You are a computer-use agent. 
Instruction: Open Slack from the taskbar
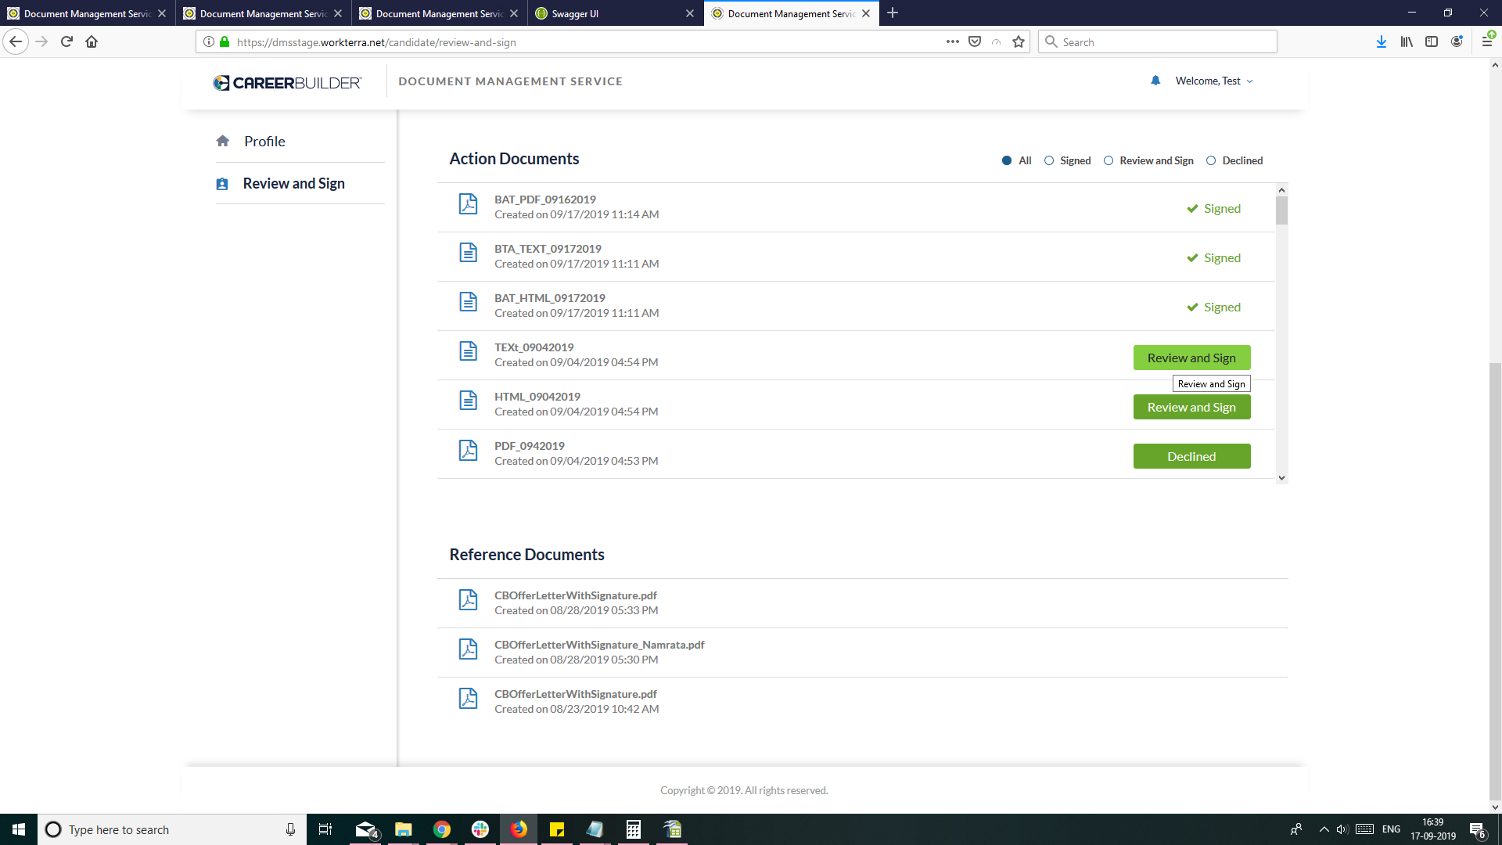(480, 829)
